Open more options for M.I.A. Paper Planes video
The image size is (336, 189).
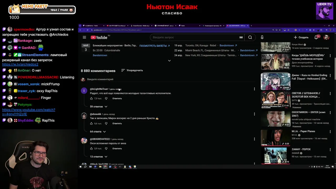pos(330,132)
